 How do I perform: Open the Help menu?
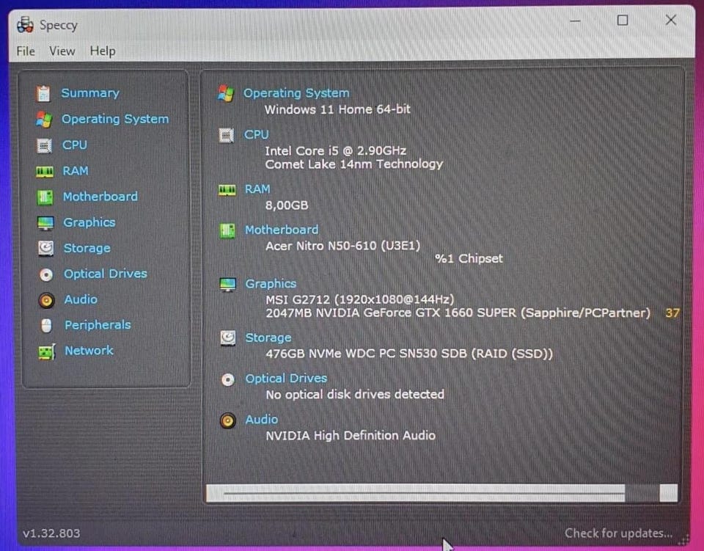pos(103,51)
